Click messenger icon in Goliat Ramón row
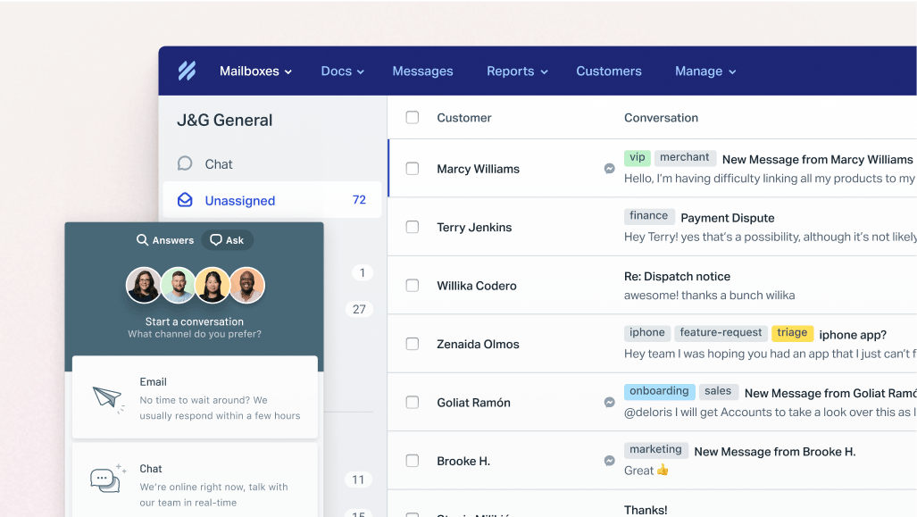 pos(609,403)
